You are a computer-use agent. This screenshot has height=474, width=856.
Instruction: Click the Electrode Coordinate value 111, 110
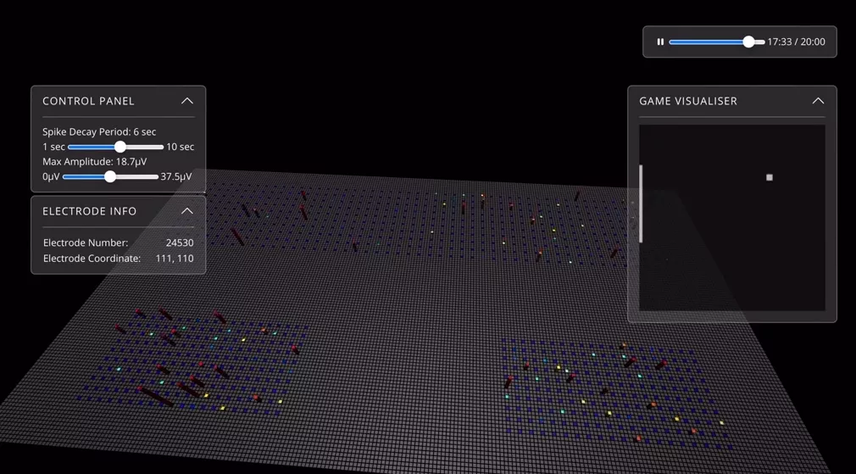point(175,259)
